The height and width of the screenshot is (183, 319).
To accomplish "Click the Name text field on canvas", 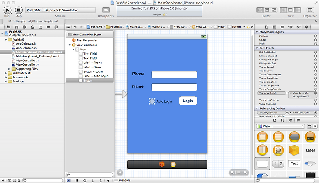I will [174, 87].
